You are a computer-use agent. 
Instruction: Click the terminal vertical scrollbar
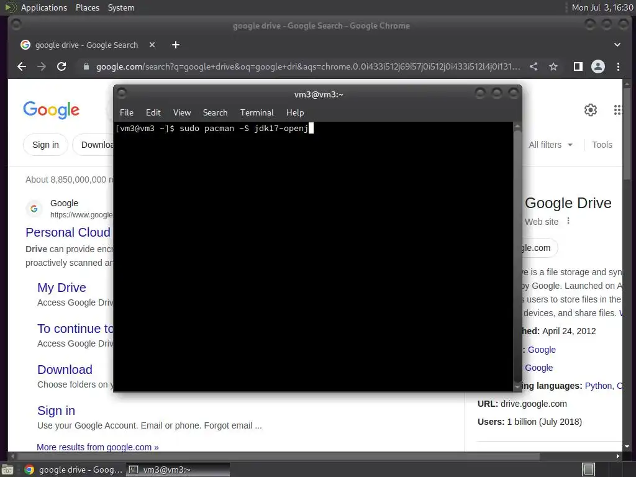pos(517,257)
